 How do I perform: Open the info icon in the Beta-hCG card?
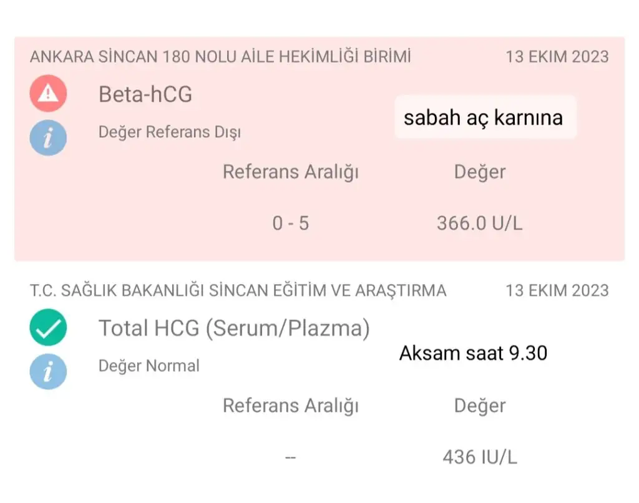(48, 137)
